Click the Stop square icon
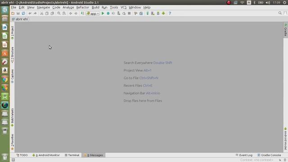The height and width of the screenshot is (162, 288). point(129,13)
